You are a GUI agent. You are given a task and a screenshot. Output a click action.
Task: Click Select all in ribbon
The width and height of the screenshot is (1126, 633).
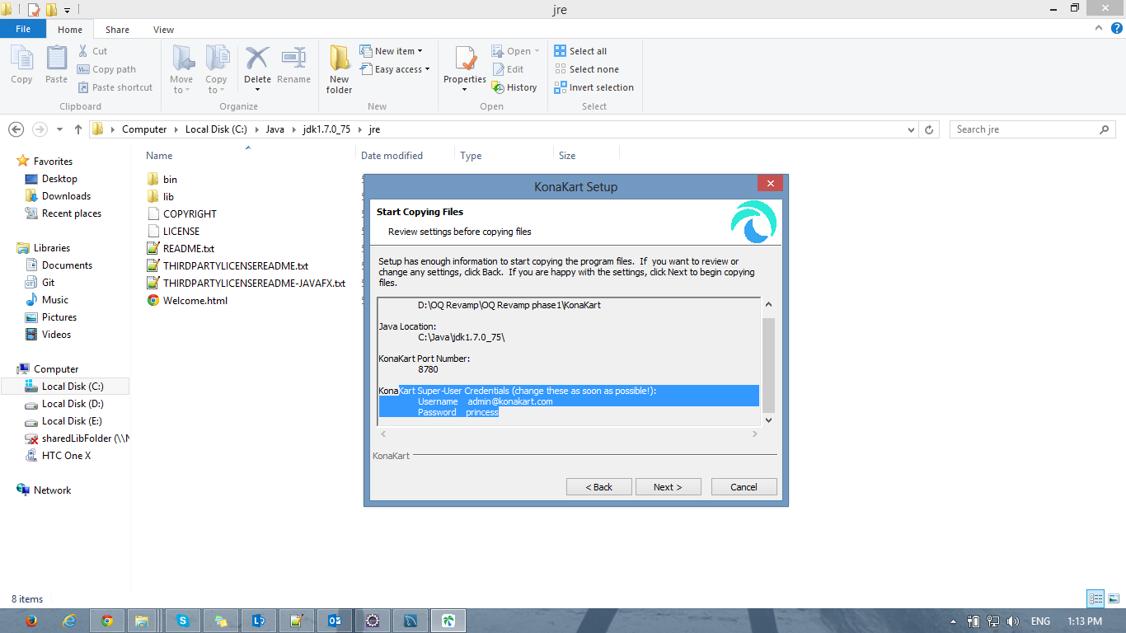[581, 51]
